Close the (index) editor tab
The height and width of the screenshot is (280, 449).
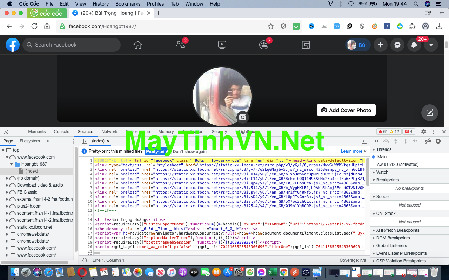pos(108,141)
